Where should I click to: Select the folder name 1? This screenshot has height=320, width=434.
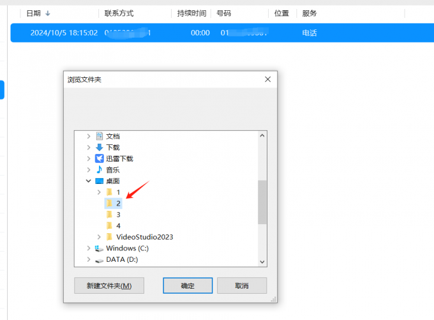point(118,192)
